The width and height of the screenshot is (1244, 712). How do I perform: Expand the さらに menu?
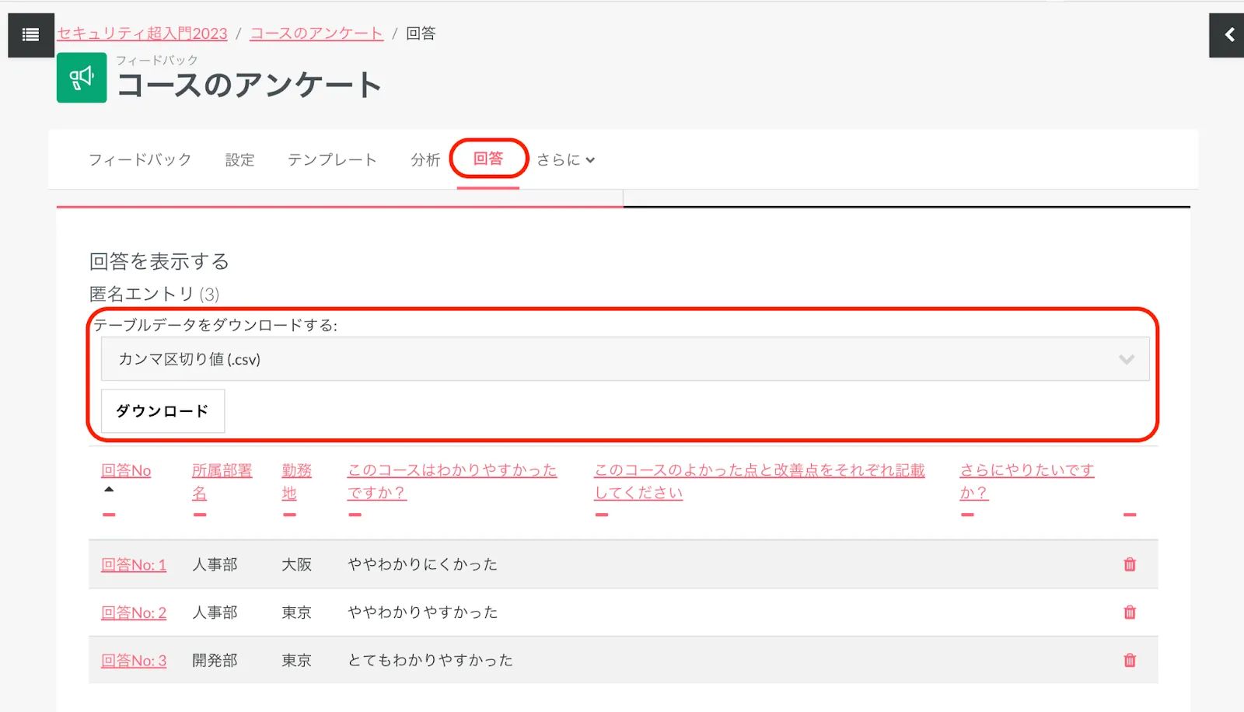pos(565,160)
